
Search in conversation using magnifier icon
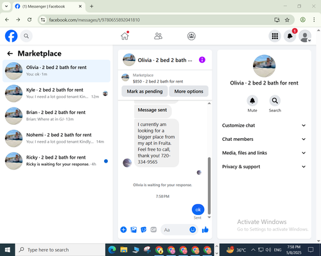[275, 100]
